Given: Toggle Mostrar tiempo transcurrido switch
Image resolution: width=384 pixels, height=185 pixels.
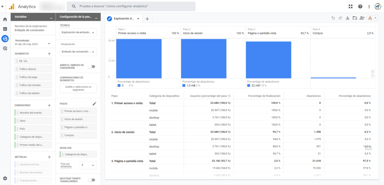Looking at the screenshot, I should point(92,180).
